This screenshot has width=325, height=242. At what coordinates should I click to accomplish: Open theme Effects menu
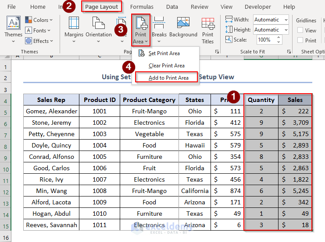(x=39, y=41)
